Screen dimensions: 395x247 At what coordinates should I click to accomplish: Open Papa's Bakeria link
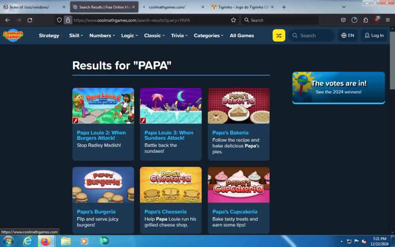point(230,132)
